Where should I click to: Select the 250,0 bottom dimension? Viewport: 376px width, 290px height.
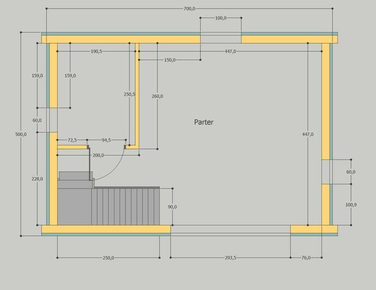tap(108, 258)
